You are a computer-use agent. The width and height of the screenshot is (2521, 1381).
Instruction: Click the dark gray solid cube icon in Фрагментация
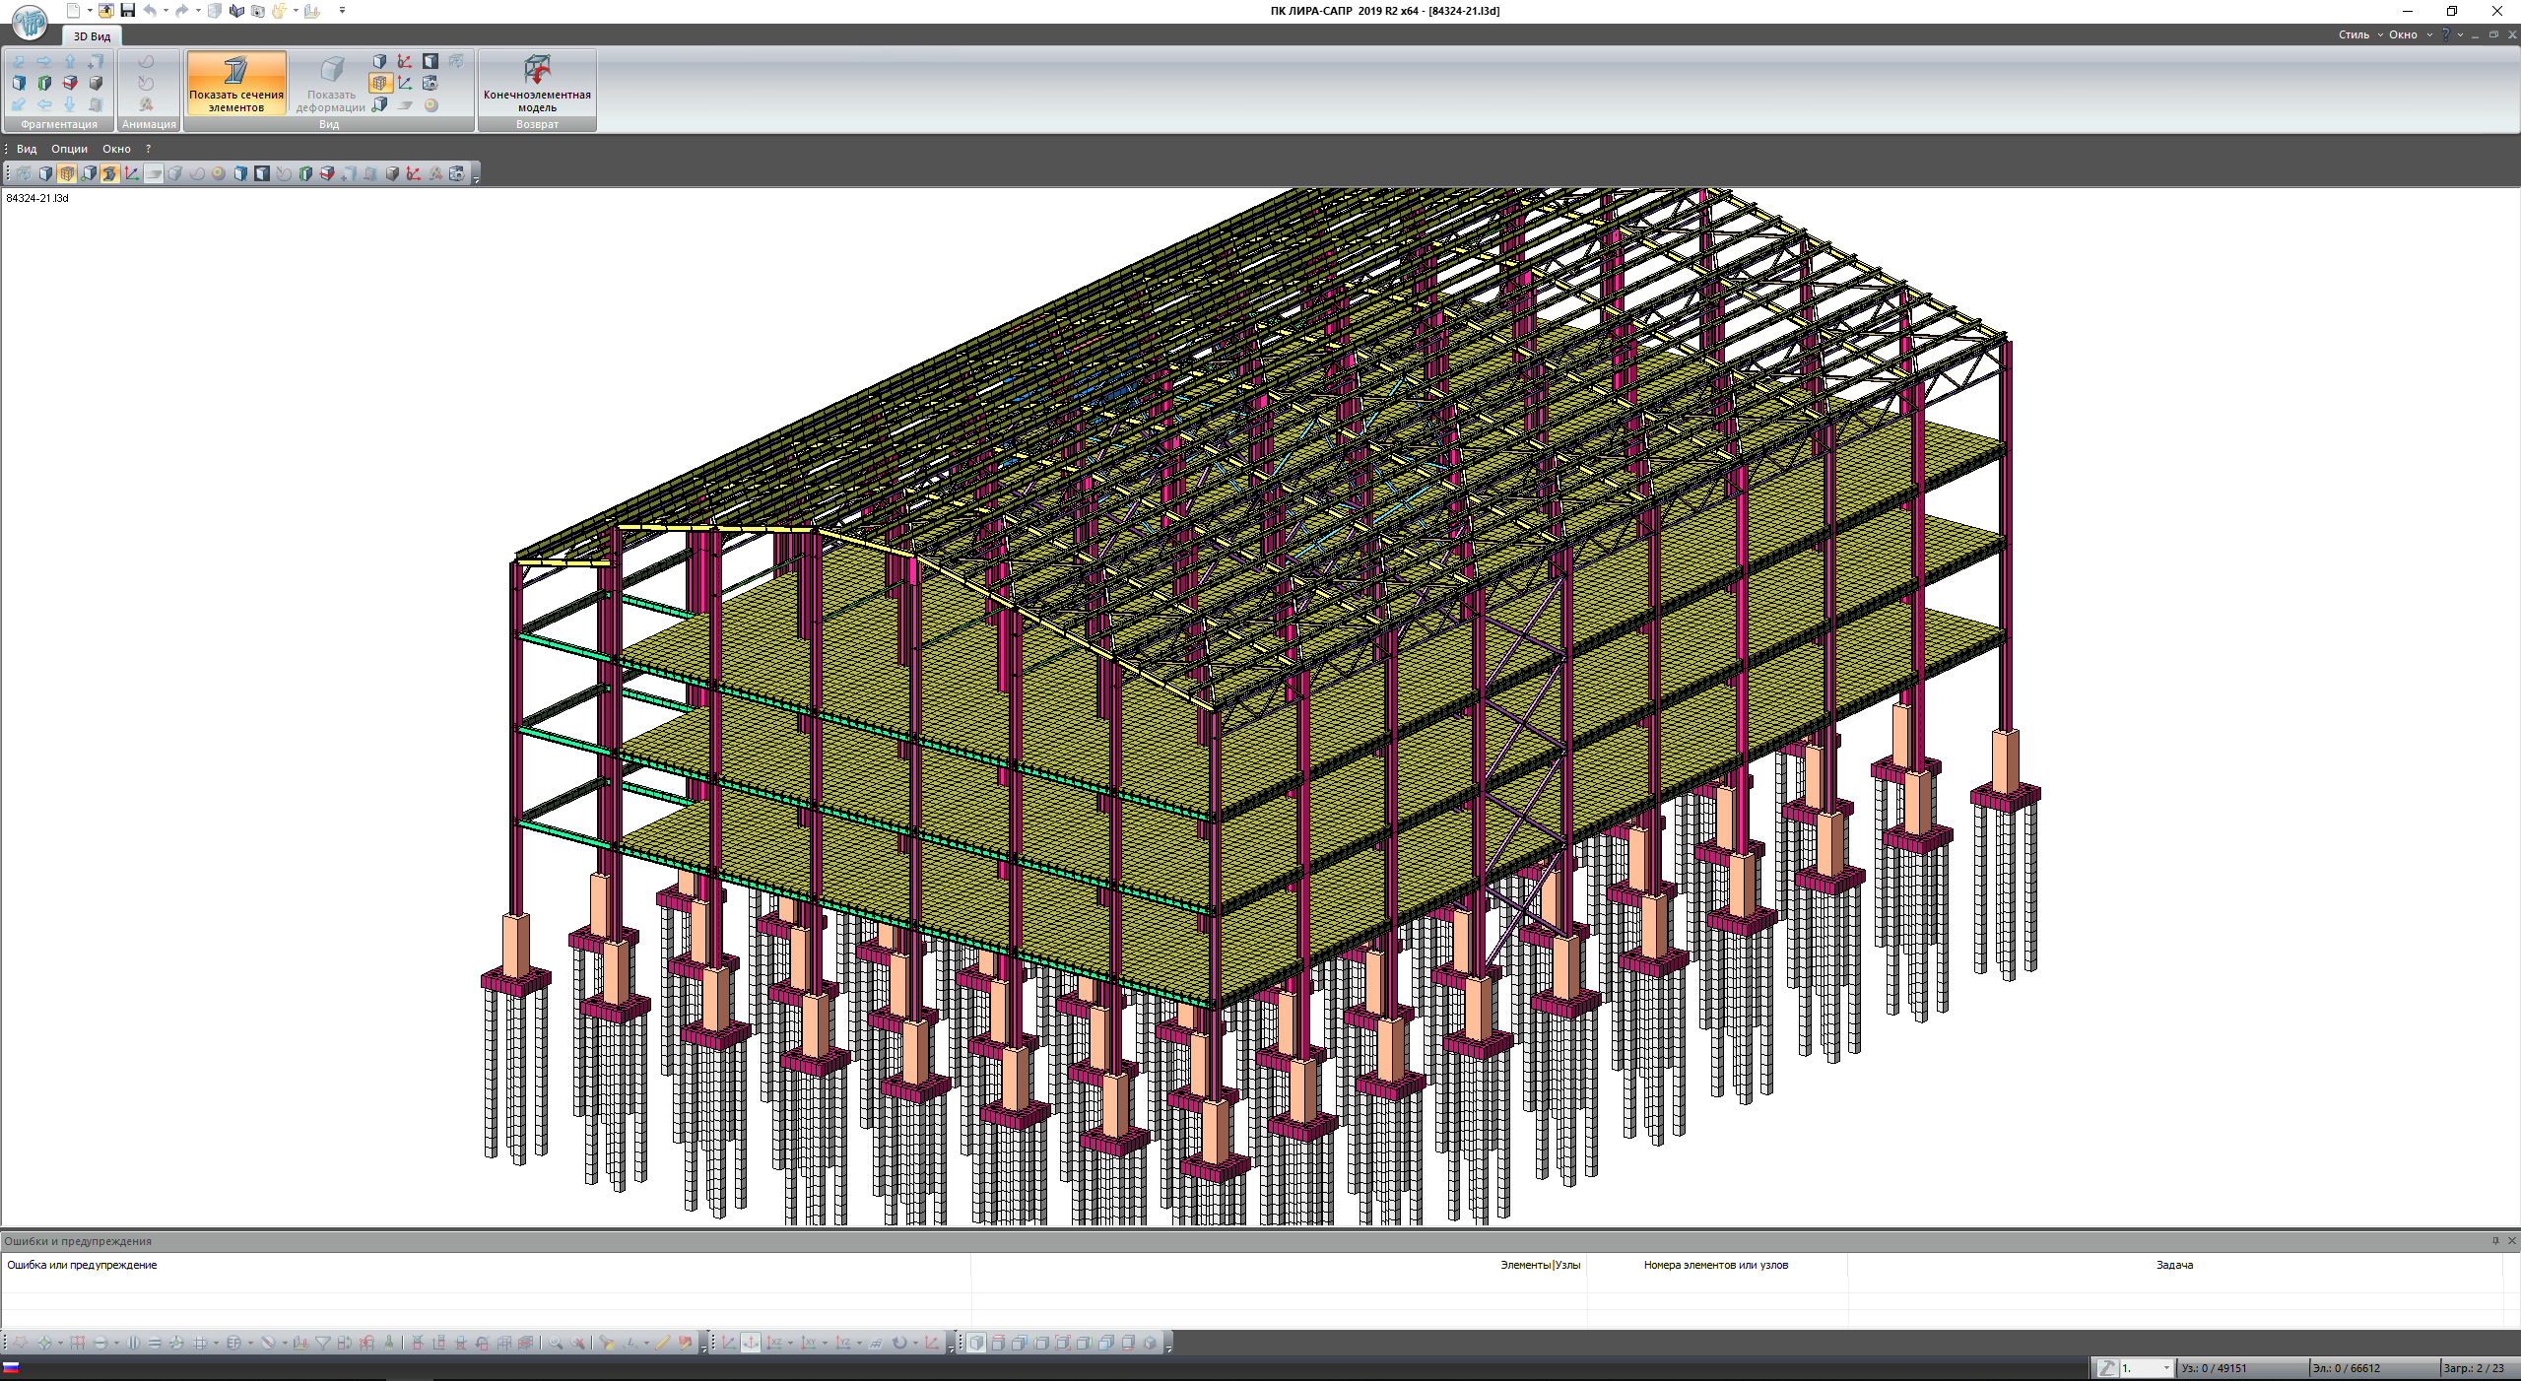[x=96, y=83]
